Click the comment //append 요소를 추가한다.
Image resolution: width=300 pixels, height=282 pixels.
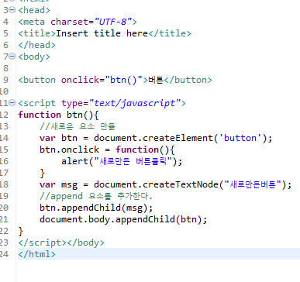(x=96, y=196)
